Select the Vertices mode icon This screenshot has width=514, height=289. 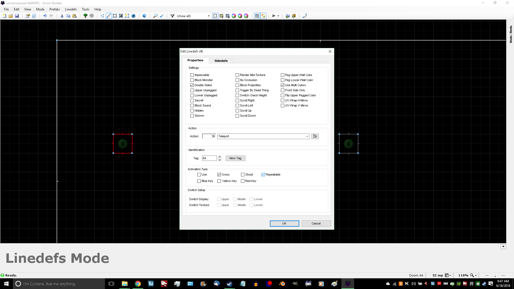tap(102, 16)
